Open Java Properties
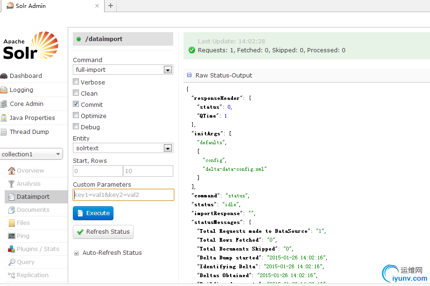The image size is (430, 286). 32,118
